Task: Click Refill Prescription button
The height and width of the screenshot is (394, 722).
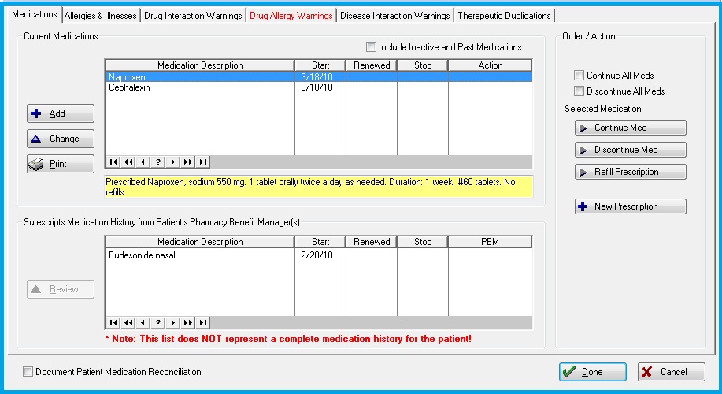Action: pos(631,172)
